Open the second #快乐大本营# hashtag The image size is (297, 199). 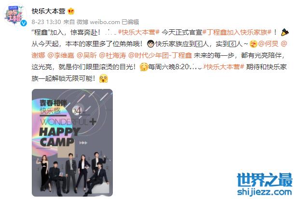click(x=224, y=67)
